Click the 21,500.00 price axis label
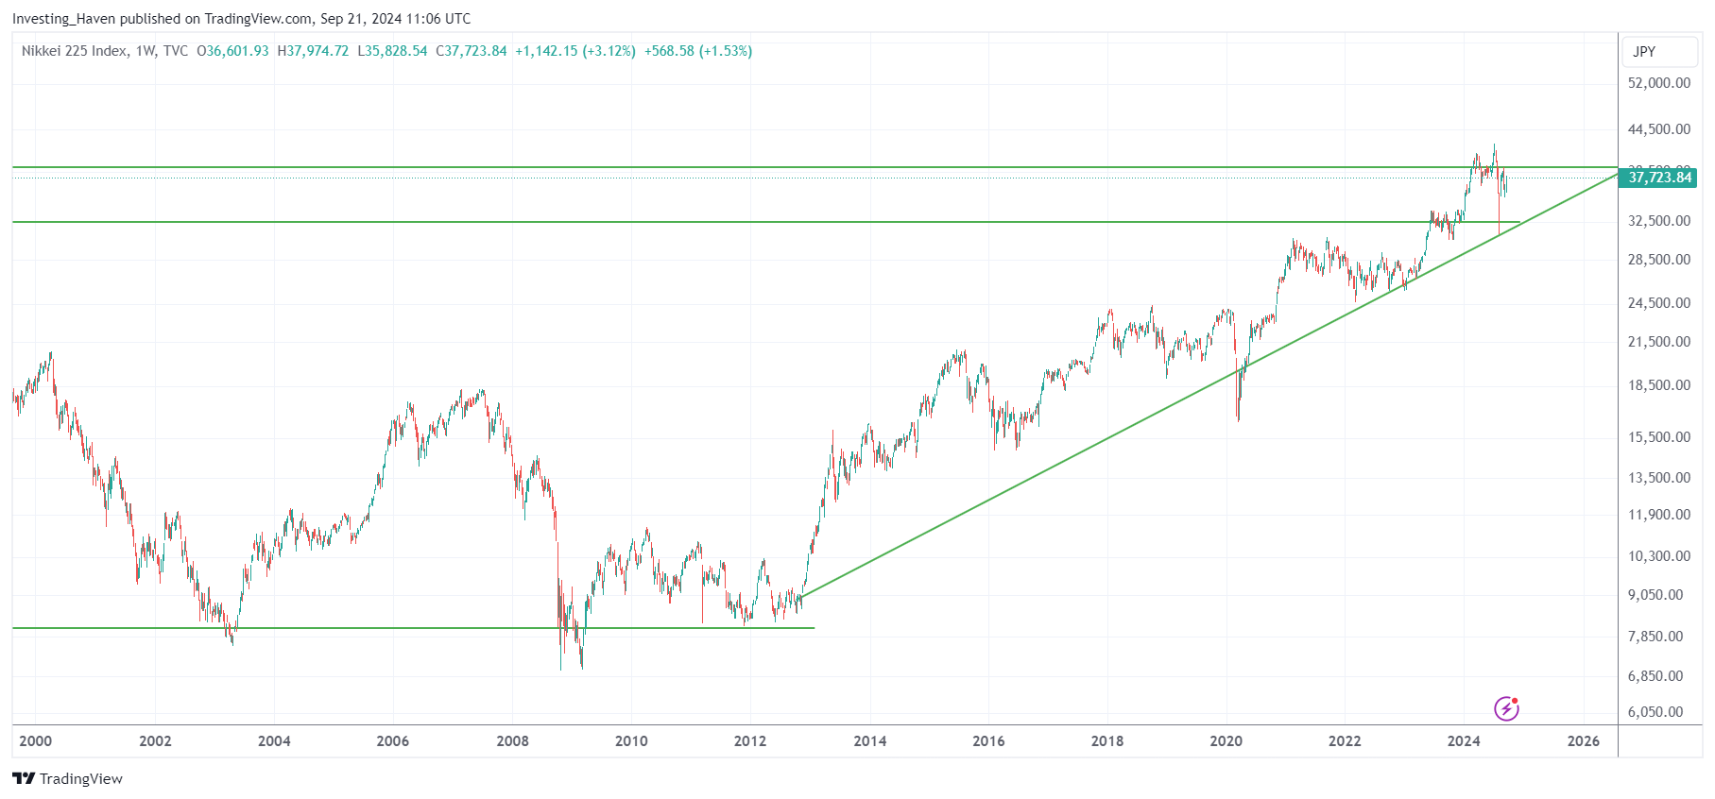Viewport: 1715px width, 799px height. click(1658, 342)
